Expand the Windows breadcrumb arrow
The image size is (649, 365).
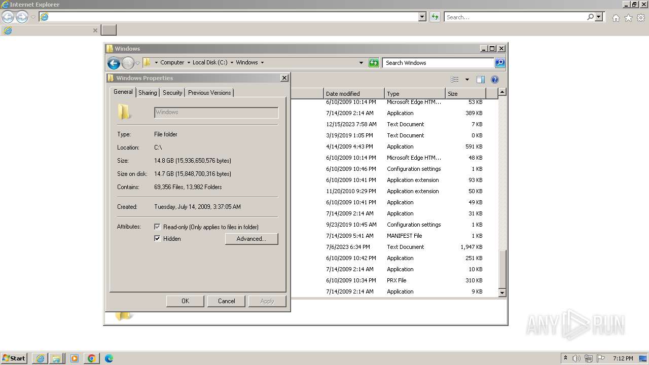[262, 62]
